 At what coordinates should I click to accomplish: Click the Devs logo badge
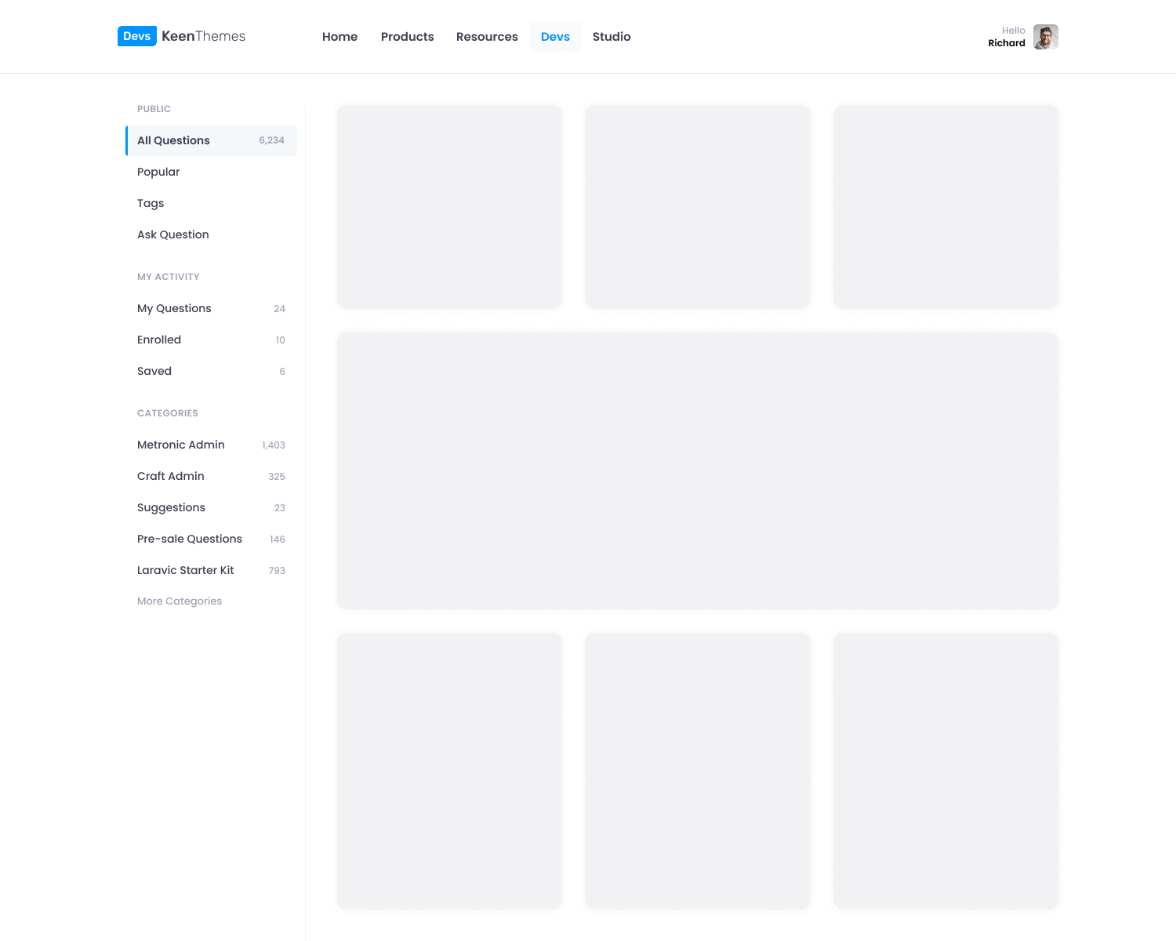[136, 36]
